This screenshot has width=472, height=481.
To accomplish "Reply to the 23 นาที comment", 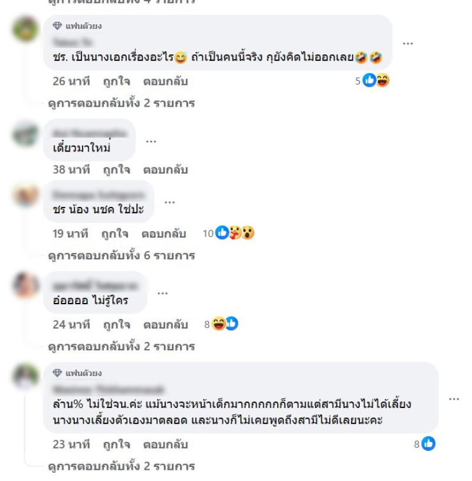I will [x=166, y=444].
